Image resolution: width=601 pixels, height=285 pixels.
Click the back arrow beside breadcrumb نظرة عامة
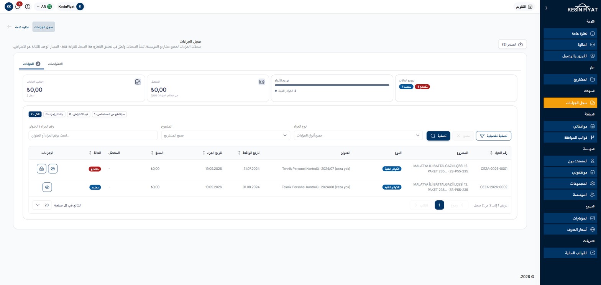point(9,27)
